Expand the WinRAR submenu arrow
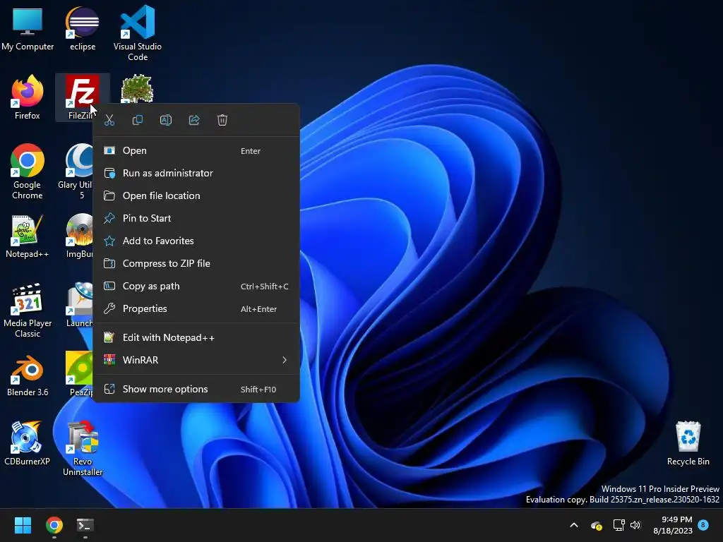Screen dimensions: 723x542 tap(285, 360)
